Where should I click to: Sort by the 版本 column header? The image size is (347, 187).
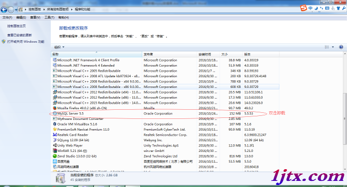coord(261,54)
